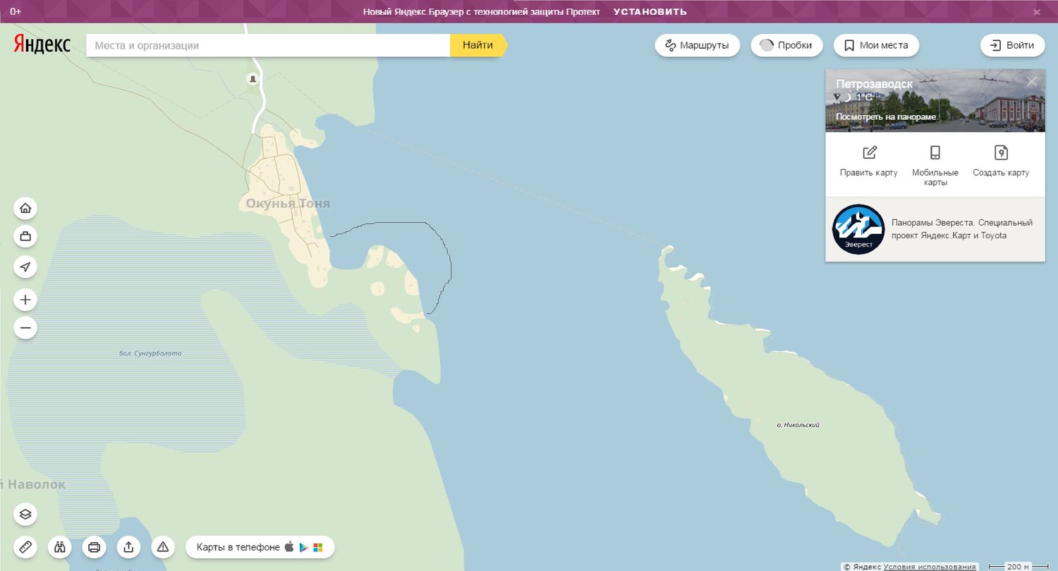Open Посмотреть на панораме Petrozavodsk thumbnail
Viewport: 1058px width, 571px height.
(x=886, y=116)
